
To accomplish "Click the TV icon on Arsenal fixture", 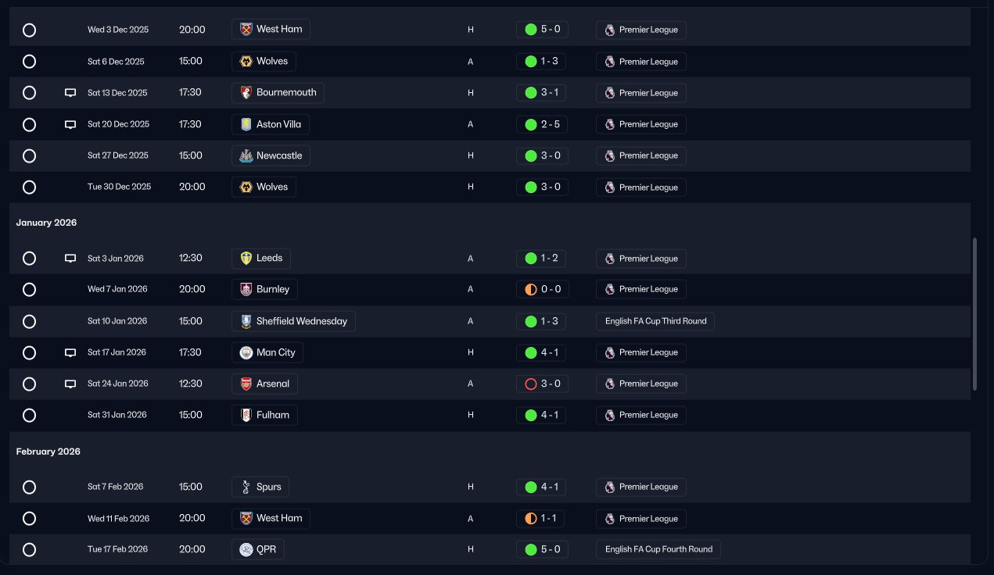I will click(x=70, y=384).
